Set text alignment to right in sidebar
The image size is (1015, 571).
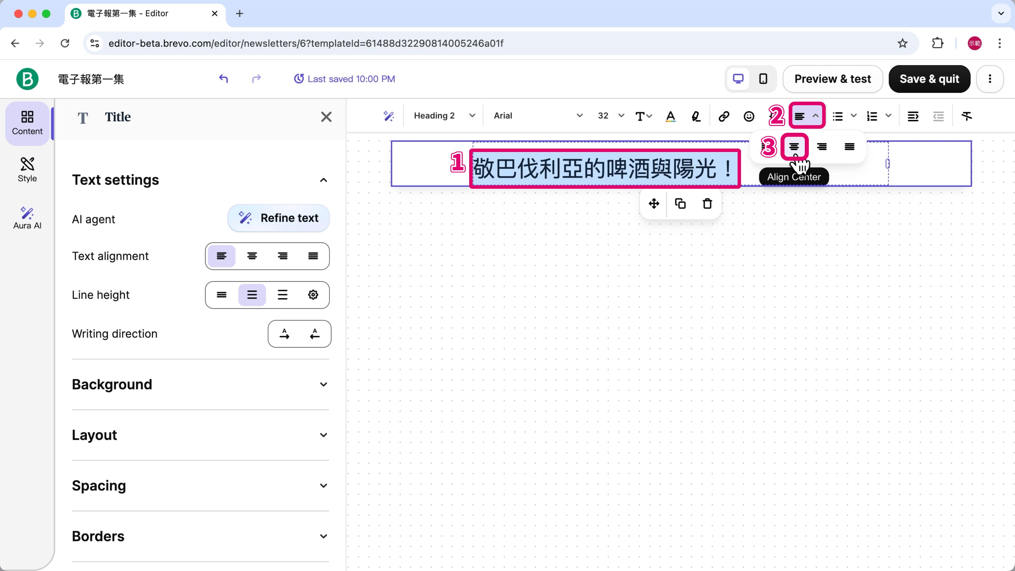click(x=283, y=256)
